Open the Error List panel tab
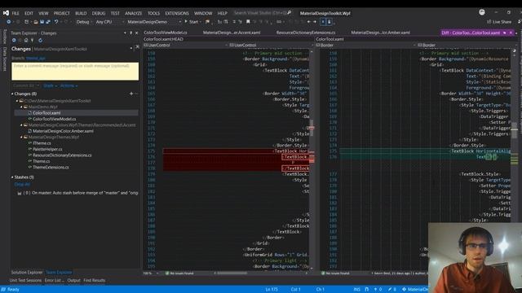Image resolution: width=522 pixels, height=293 pixels. (x=54, y=280)
